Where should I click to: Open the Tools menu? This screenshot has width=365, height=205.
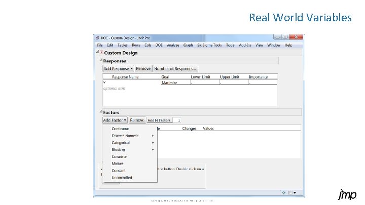coord(230,45)
